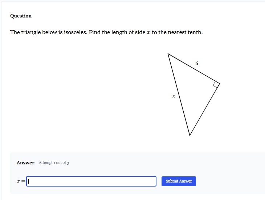Click the top-left vertex of the triangle
This screenshot has width=265, height=200.
tap(168, 54)
